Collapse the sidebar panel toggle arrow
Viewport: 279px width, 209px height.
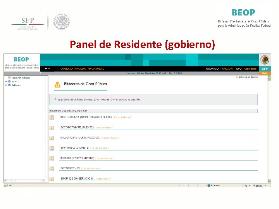(41, 73)
